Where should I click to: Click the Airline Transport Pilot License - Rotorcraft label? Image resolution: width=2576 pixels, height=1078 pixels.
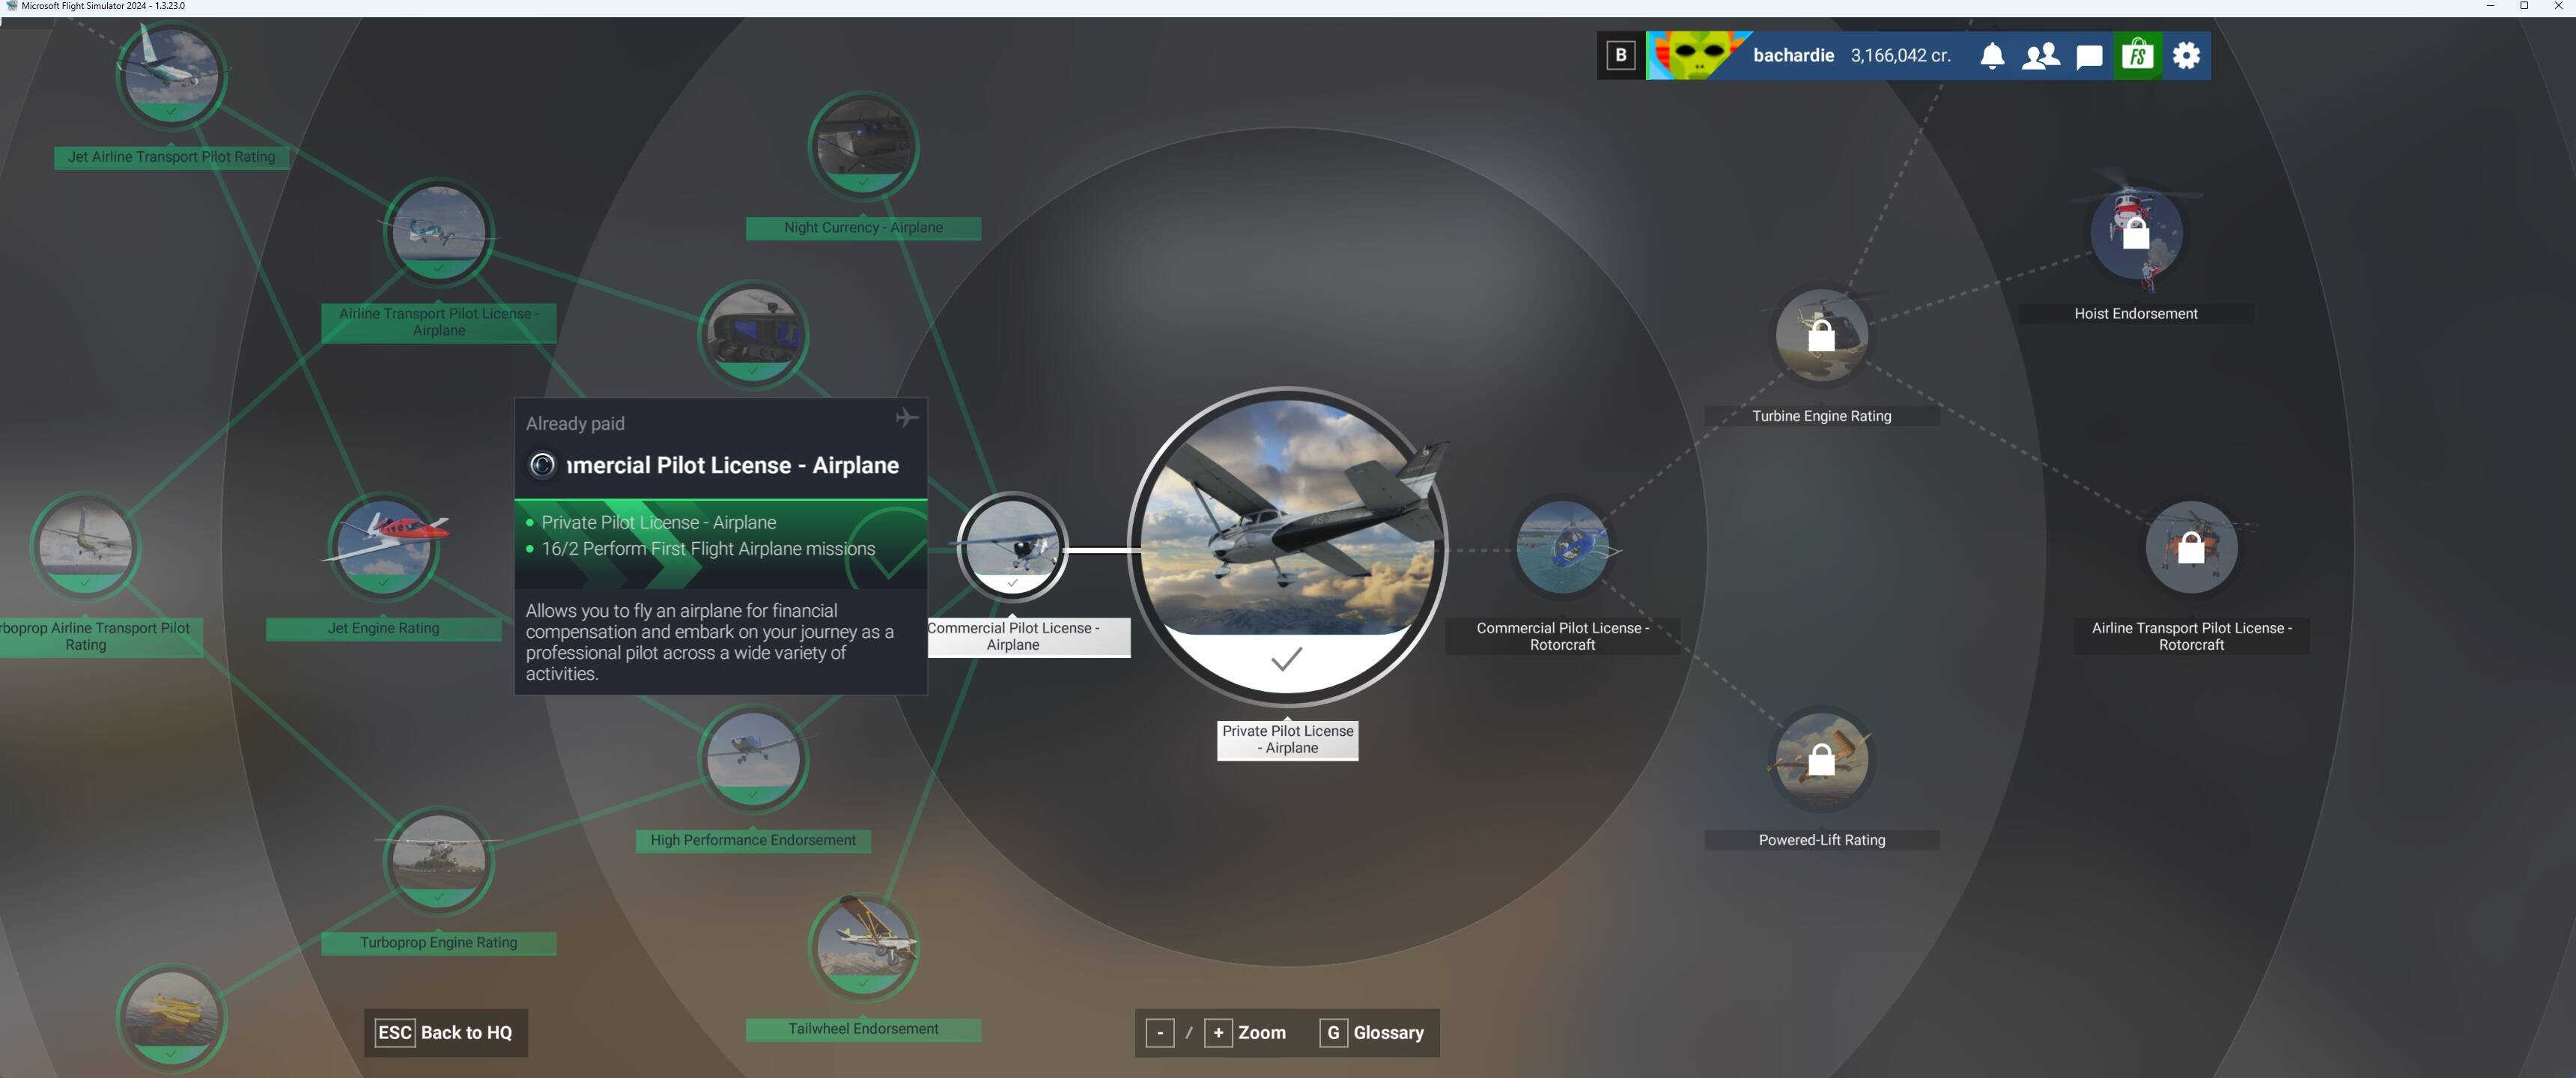point(2191,637)
